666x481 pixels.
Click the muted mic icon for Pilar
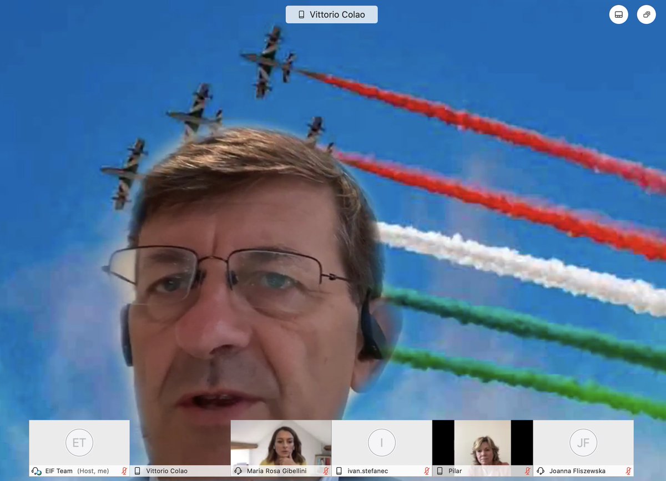(527, 471)
